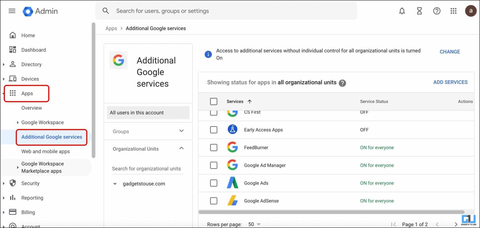Open the Google apps grid launcher
The image size is (480, 228).
click(x=453, y=11)
